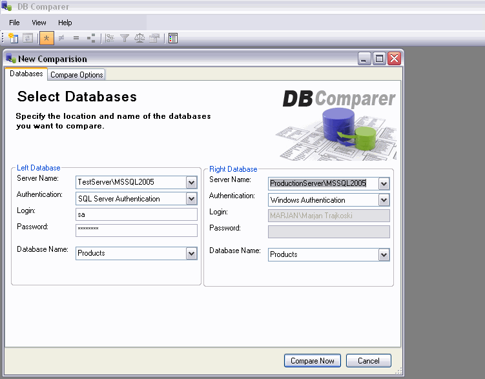485x379 pixels.
Task: Open the File menu
Action: (x=14, y=23)
